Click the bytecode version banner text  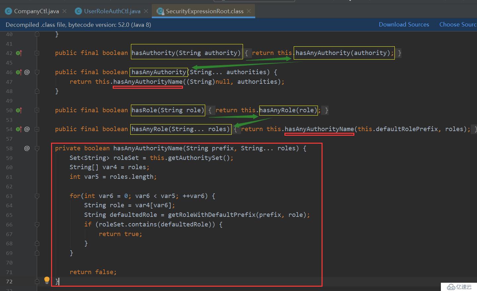click(78, 25)
